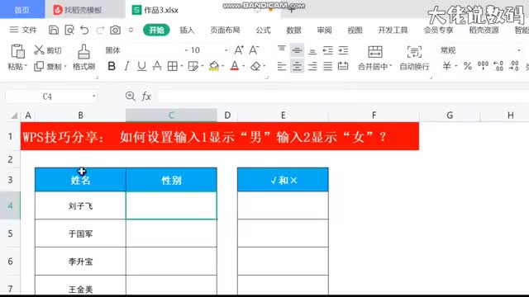The height and width of the screenshot is (297, 529).
Task: Click the fill color bucket swatch
Action: coord(213,66)
